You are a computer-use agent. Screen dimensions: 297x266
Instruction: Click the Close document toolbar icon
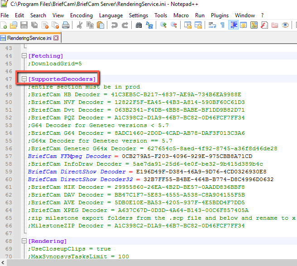coord(45,25)
